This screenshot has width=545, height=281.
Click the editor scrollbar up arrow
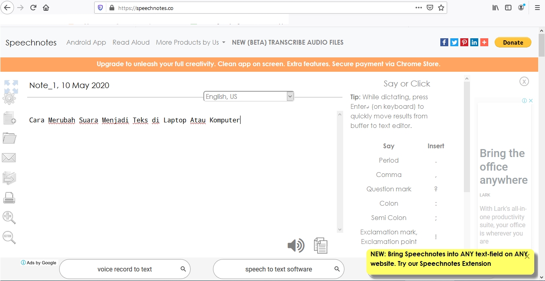(x=340, y=114)
